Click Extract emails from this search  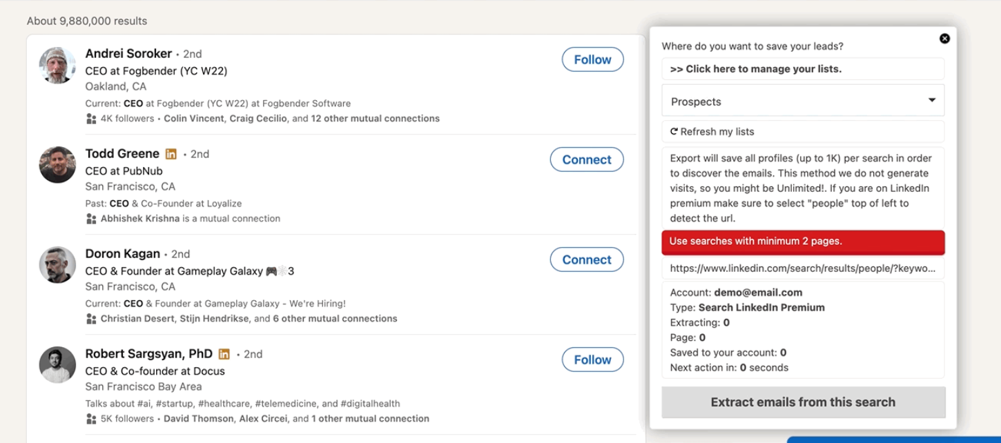[x=803, y=402]
